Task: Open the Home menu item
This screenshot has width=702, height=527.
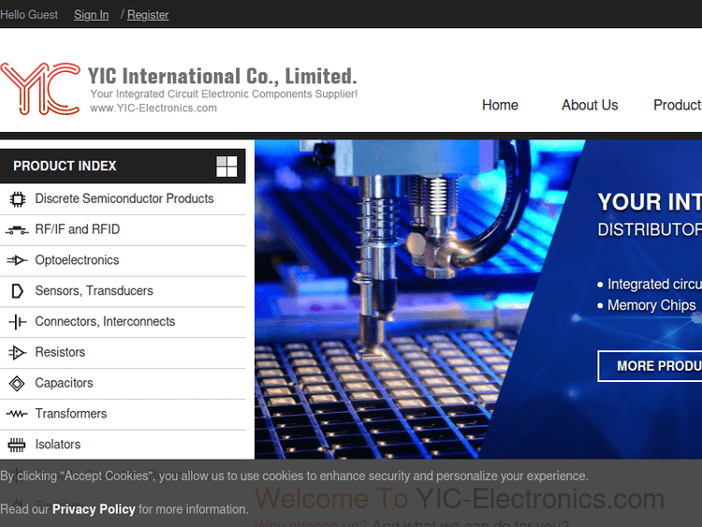Action: point(500,106)
